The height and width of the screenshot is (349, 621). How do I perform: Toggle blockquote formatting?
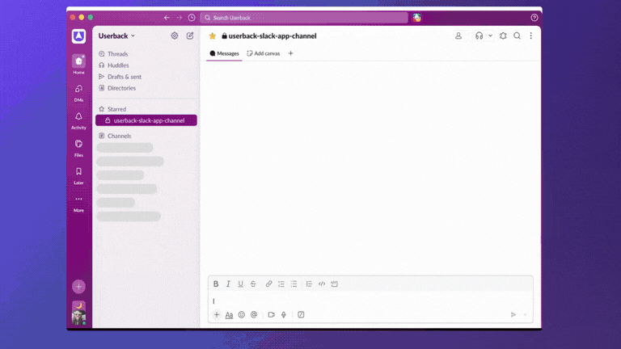coord(309,284)
